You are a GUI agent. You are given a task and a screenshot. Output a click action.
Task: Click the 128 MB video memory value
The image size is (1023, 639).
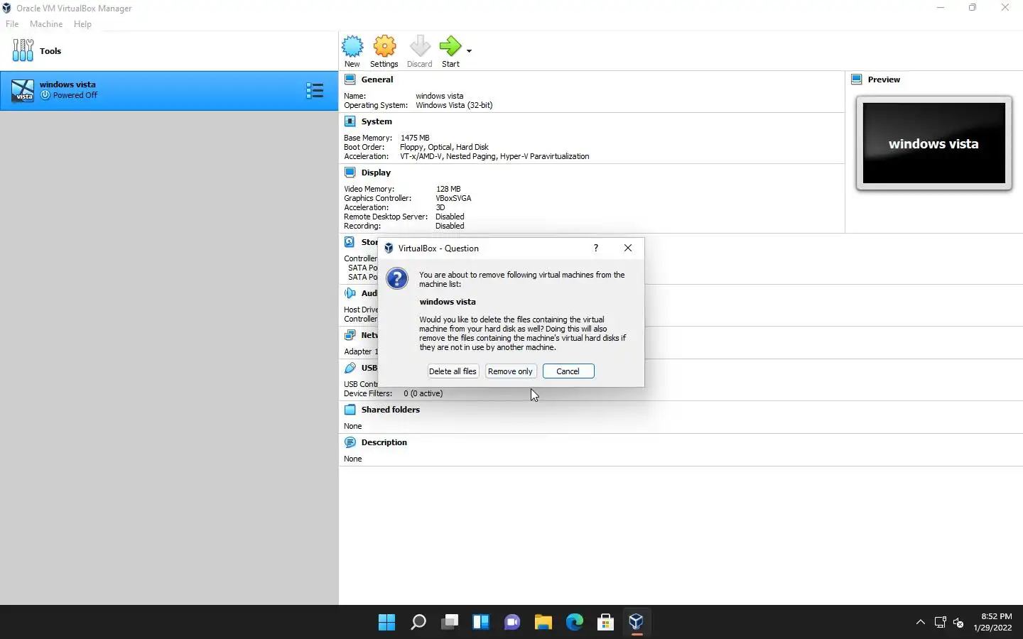(x=448, y=189)
